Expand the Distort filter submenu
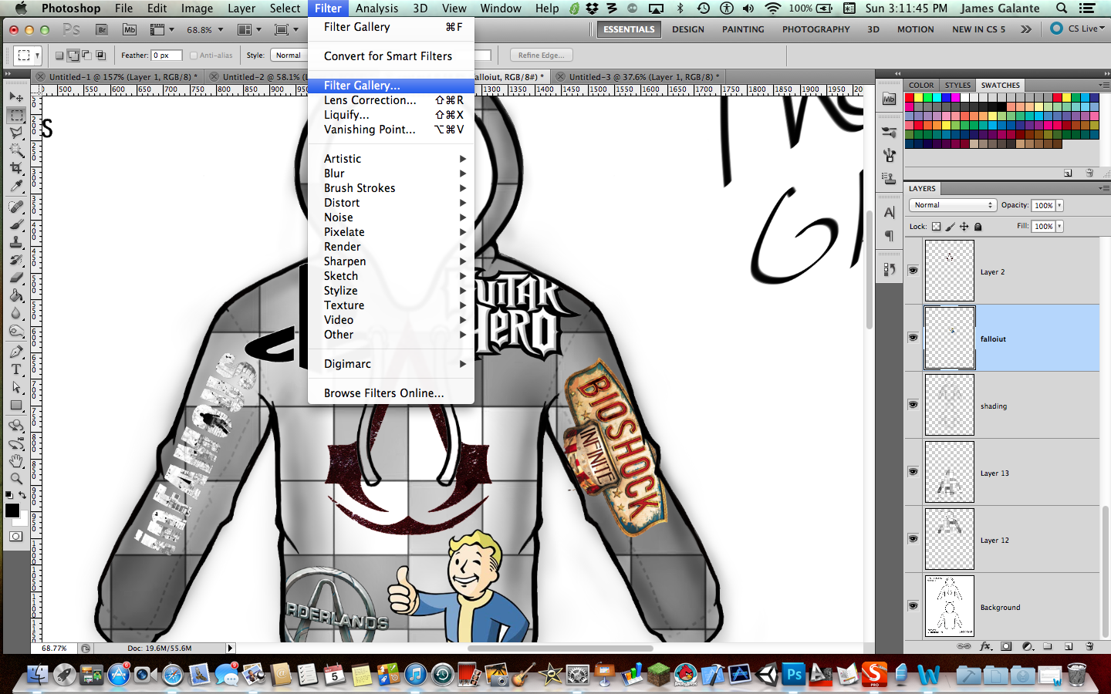1111x694 pixels. [390, 203]
